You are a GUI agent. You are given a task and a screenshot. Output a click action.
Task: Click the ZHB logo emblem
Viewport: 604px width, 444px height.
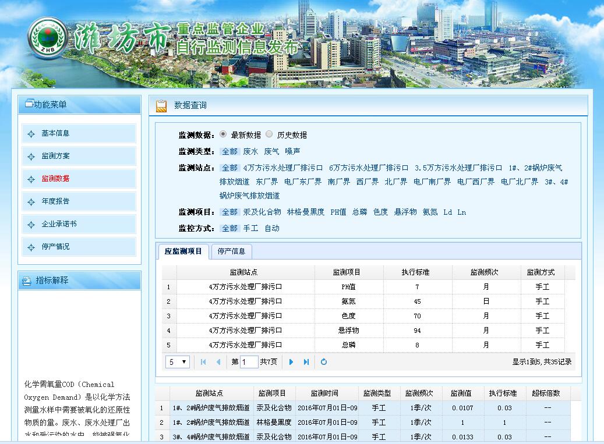click(x=48, y=38)
